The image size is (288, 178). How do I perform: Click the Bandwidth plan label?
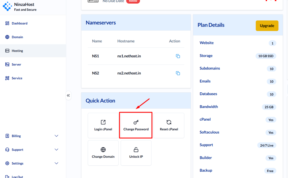click(x=209, y=107)
